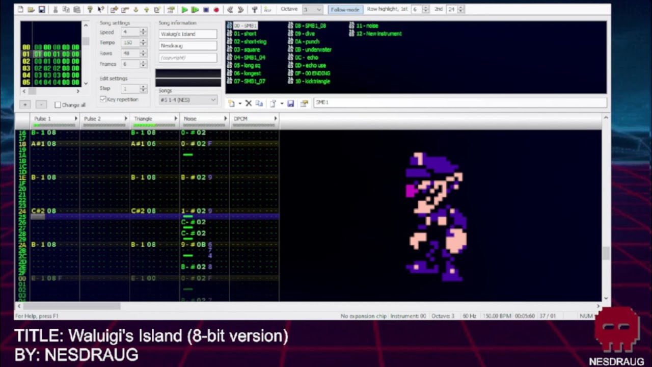This screenshot has width=652, height=367.
Task: Add a new frame with toolbar icon
Action: click(x=114, y=10)
